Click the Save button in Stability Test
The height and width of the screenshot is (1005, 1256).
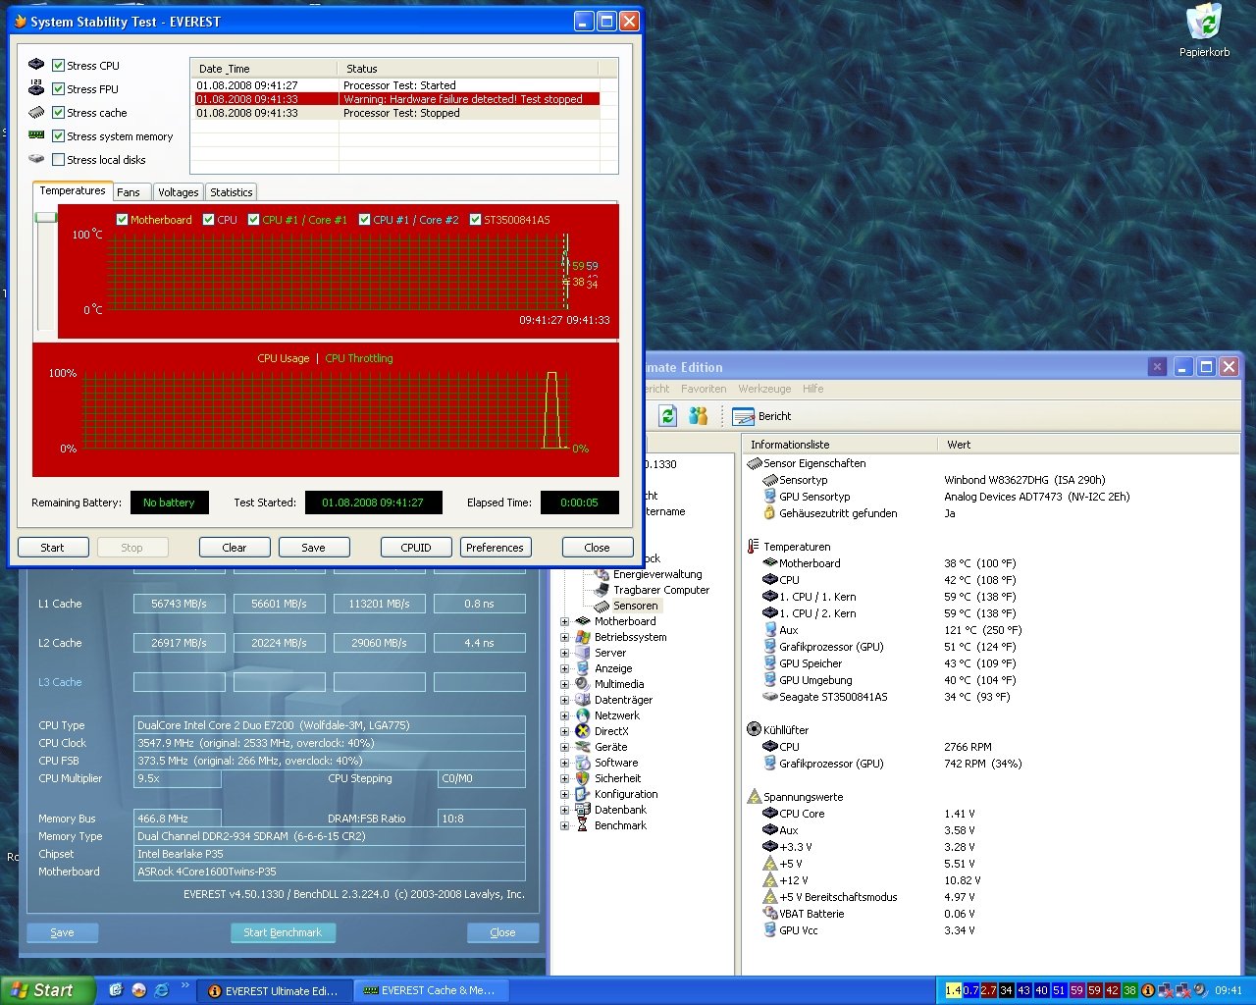[x=314, y=548]
